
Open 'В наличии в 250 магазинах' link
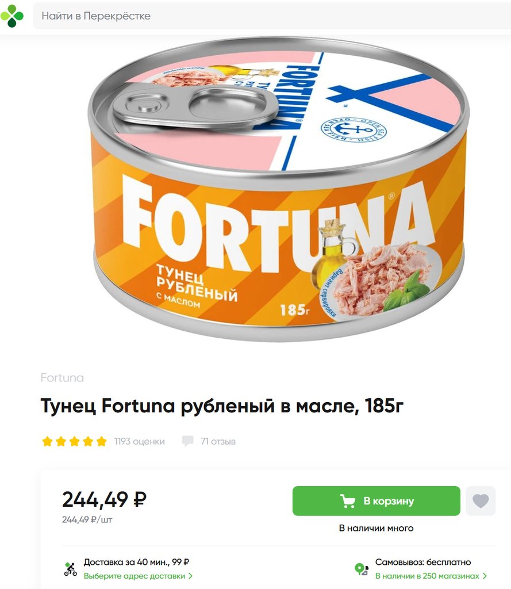427,576
